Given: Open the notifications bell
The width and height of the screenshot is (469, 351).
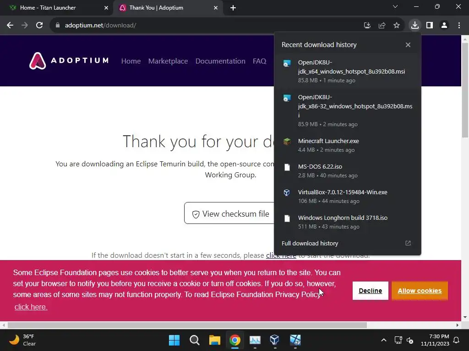Looking at the screenshot, I should click(x=457, y=340).
